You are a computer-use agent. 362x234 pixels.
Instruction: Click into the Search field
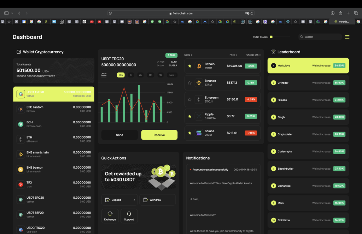click(322, 37)
